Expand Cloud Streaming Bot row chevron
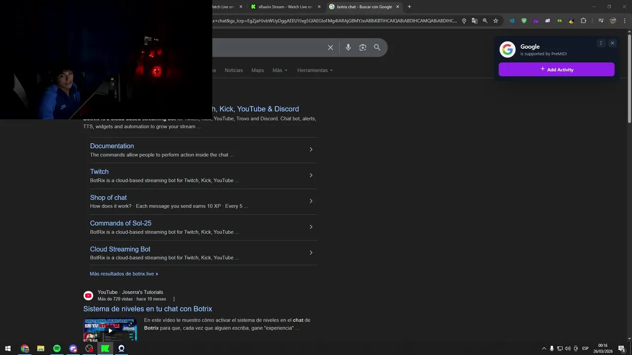The image size is (632, 355). coord(311,252)
